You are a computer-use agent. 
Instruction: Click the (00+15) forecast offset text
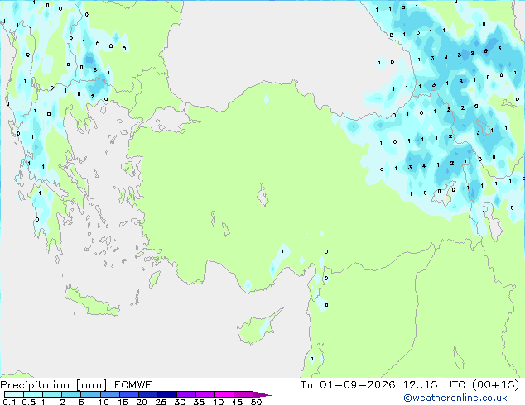click(495, 385)
